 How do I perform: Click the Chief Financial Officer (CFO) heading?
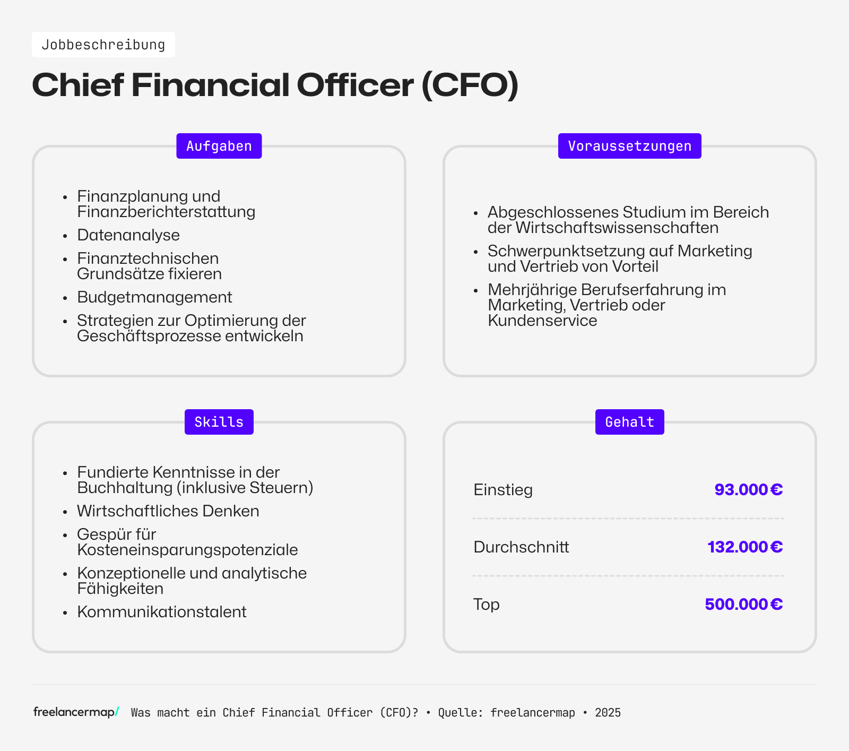pos(275,85)
